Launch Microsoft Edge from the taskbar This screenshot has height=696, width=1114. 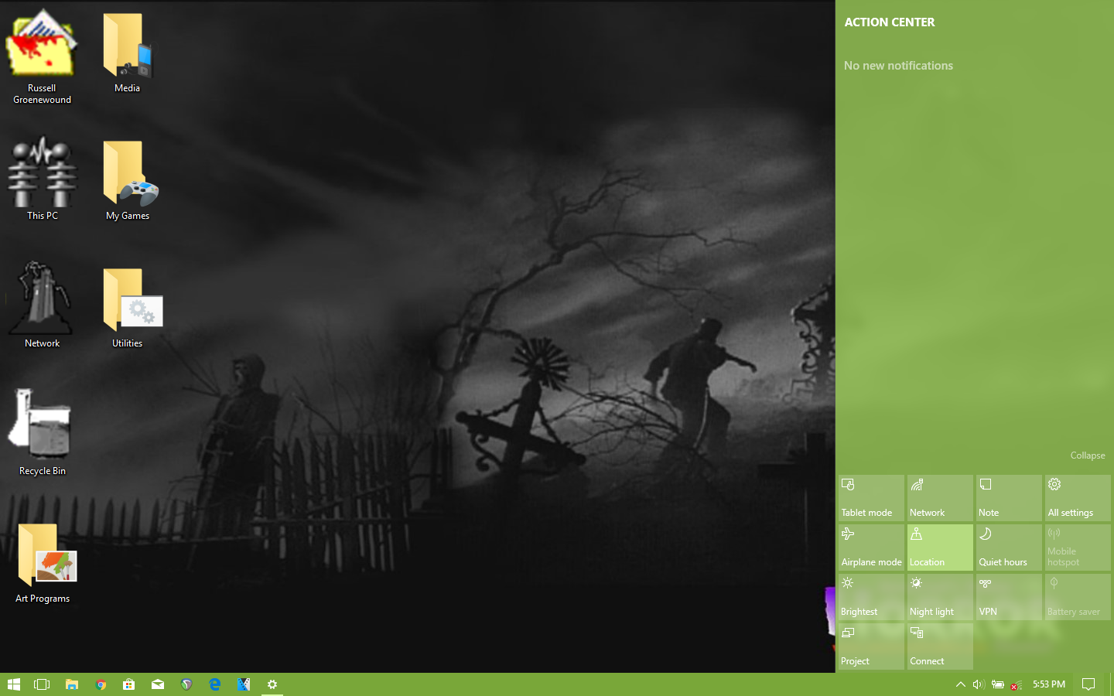pos(215,684)
